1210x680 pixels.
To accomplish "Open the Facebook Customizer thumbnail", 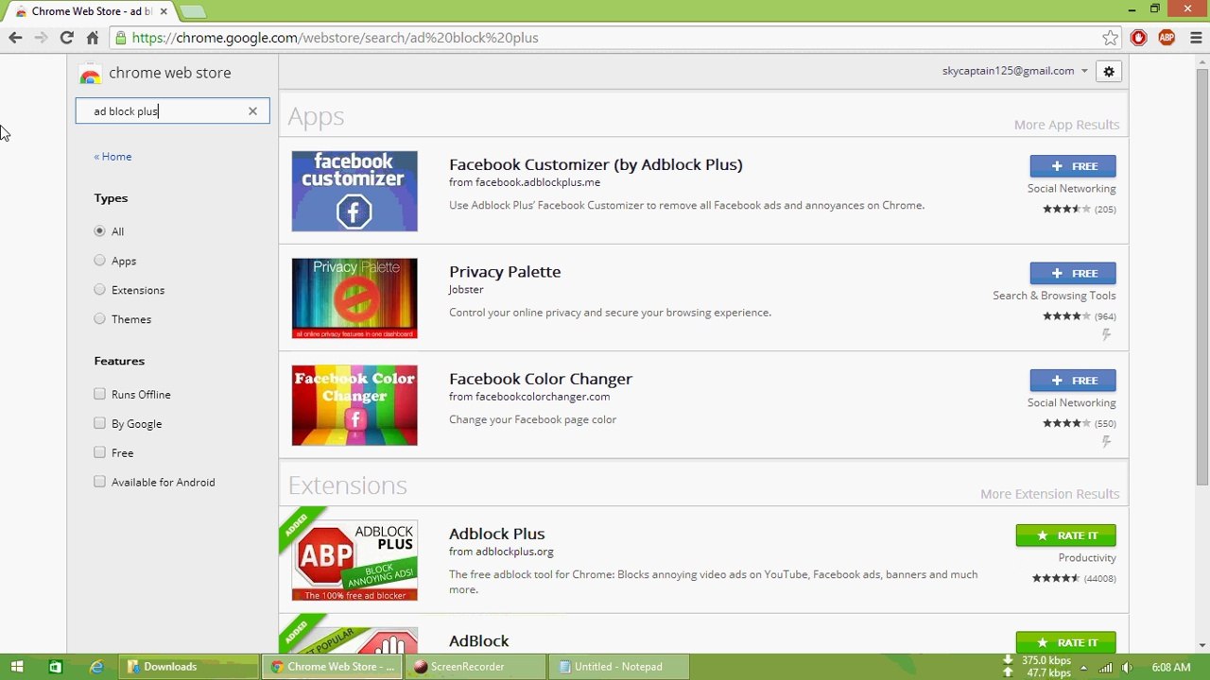I will 354,191.
